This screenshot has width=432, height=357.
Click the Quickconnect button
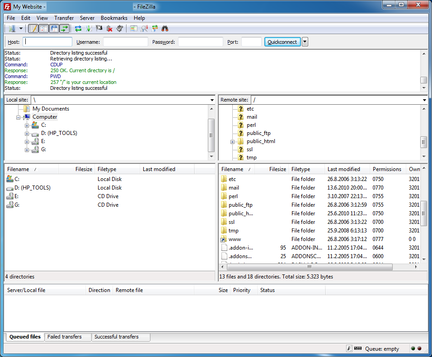(x=282, y=42)
